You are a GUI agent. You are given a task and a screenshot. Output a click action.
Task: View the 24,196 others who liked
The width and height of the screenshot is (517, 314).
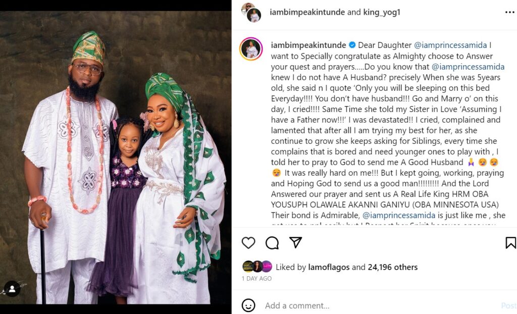coord(392,267)
